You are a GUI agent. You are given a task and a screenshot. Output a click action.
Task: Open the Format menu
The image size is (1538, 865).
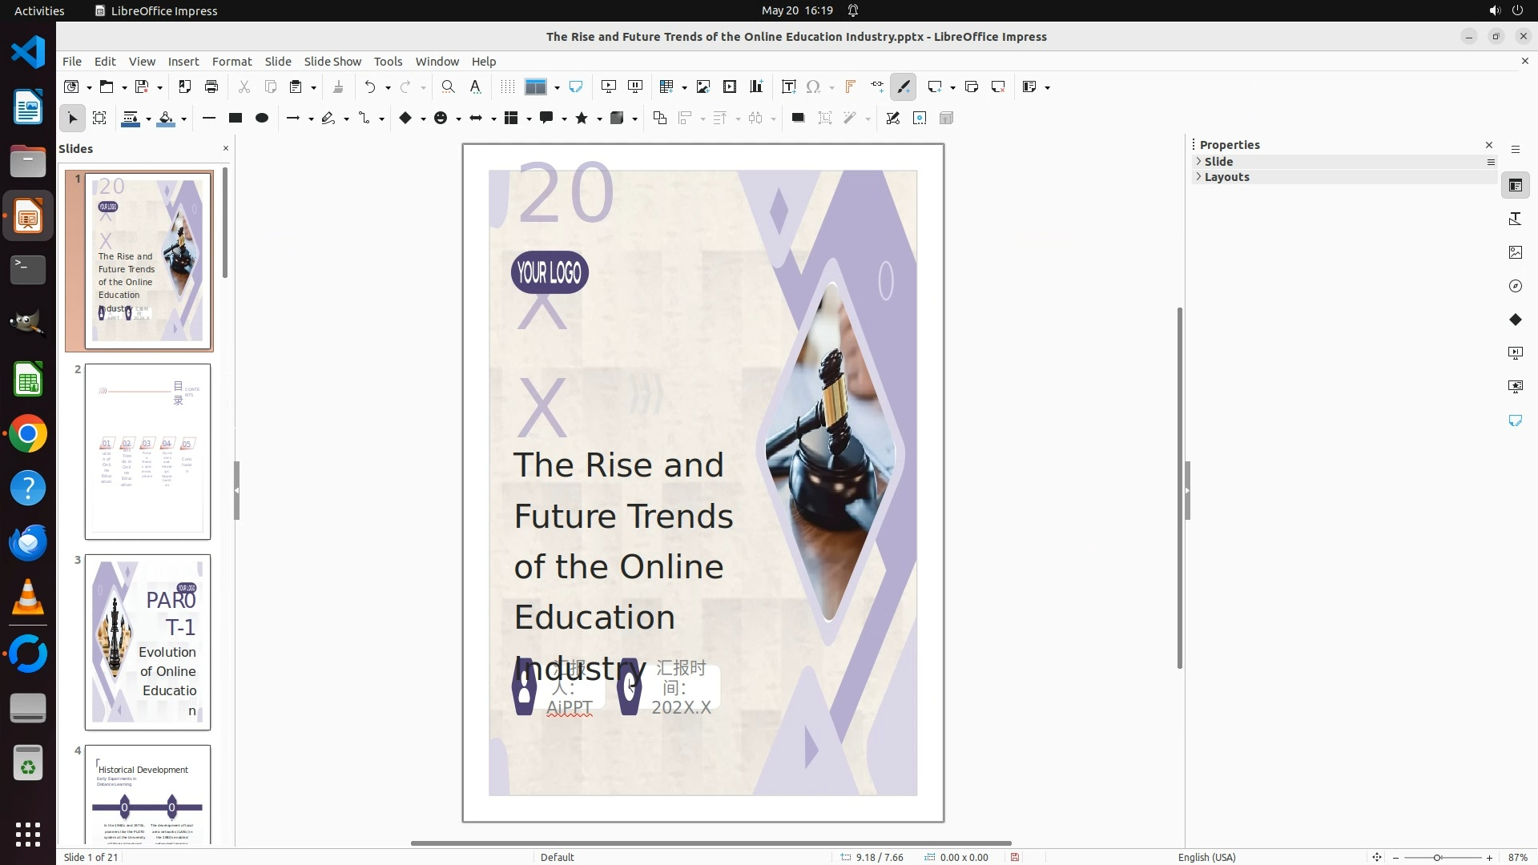pyautogui.click(x=232, y=61)
